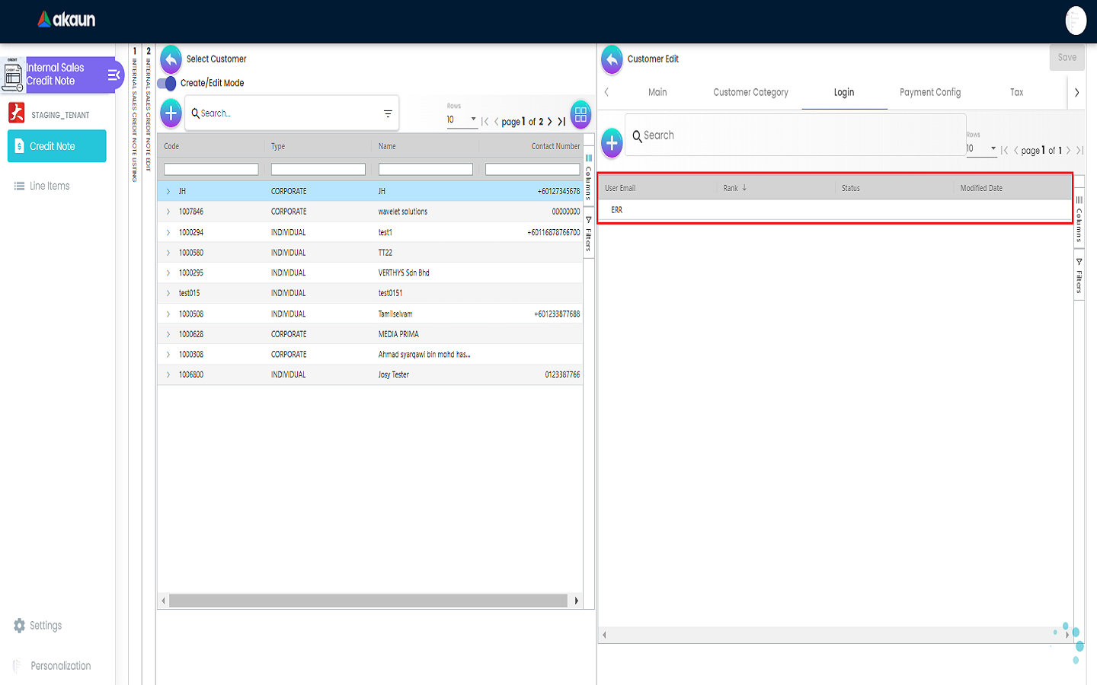
Task: Click the Save button
Action: [1067, 58]
